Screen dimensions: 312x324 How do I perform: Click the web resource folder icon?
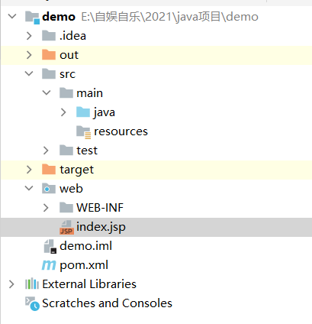point(49,188)
